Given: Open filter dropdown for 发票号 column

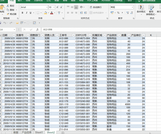Looking at the screenshot, I should coord(28,35).
